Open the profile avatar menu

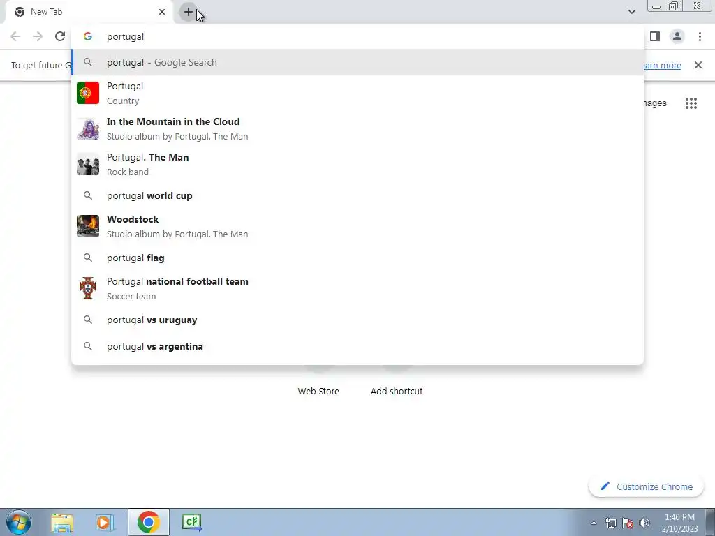tap(677, 36)
